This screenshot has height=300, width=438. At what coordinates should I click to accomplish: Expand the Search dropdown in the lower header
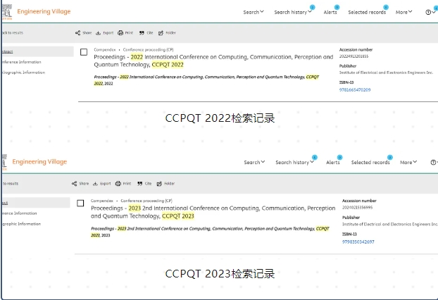pos(254,162)
